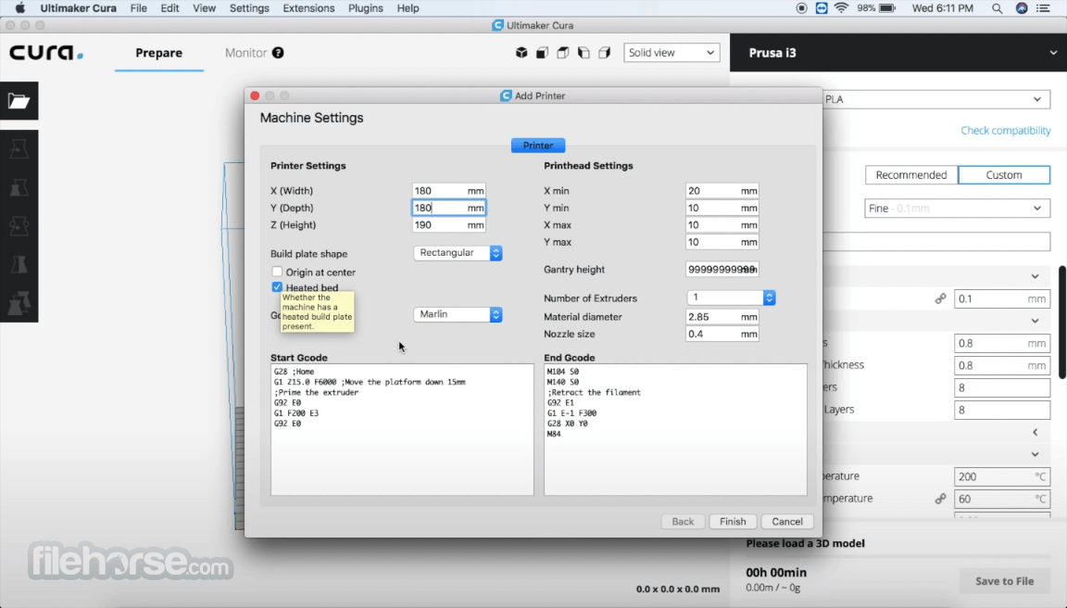Click the print settings panel scrollbar
This screenshot has height=608, width=1067.
[x=1062, y=322]
